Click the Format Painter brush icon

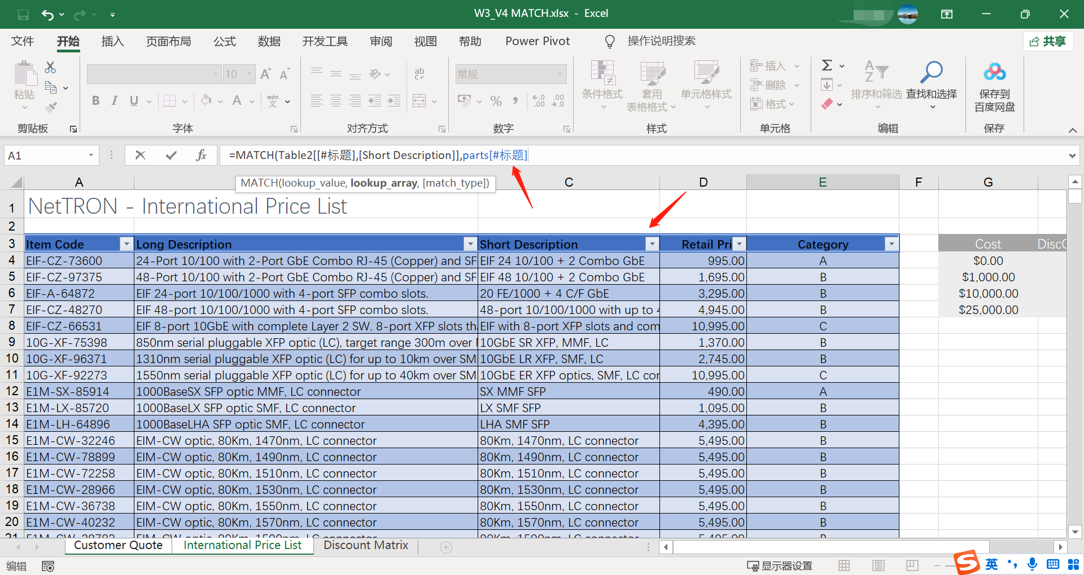tap(51, 107)
